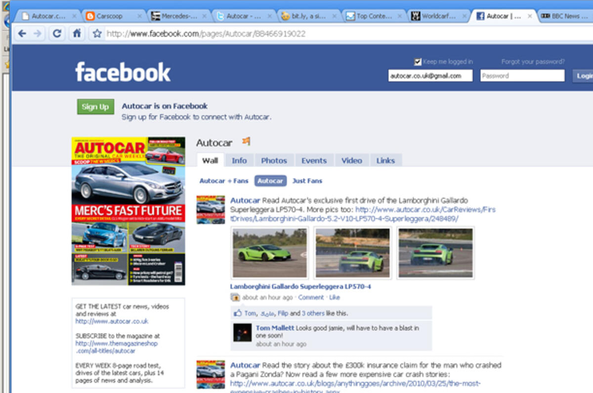Open the Wall tab
Image resolution: width=593 pixels, height=393 pixels.
coord(210,160)
